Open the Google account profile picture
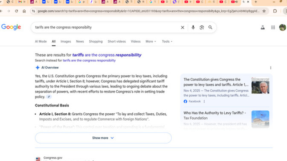 [x=282, y=27]
